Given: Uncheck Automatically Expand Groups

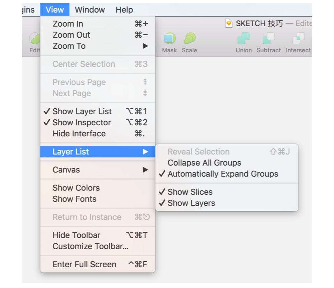Looking at the screenshot, I should (223, 174).
